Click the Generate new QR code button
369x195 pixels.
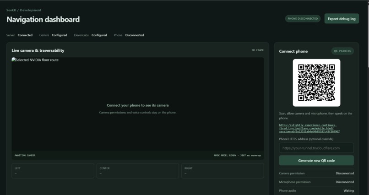pos(316,160)
